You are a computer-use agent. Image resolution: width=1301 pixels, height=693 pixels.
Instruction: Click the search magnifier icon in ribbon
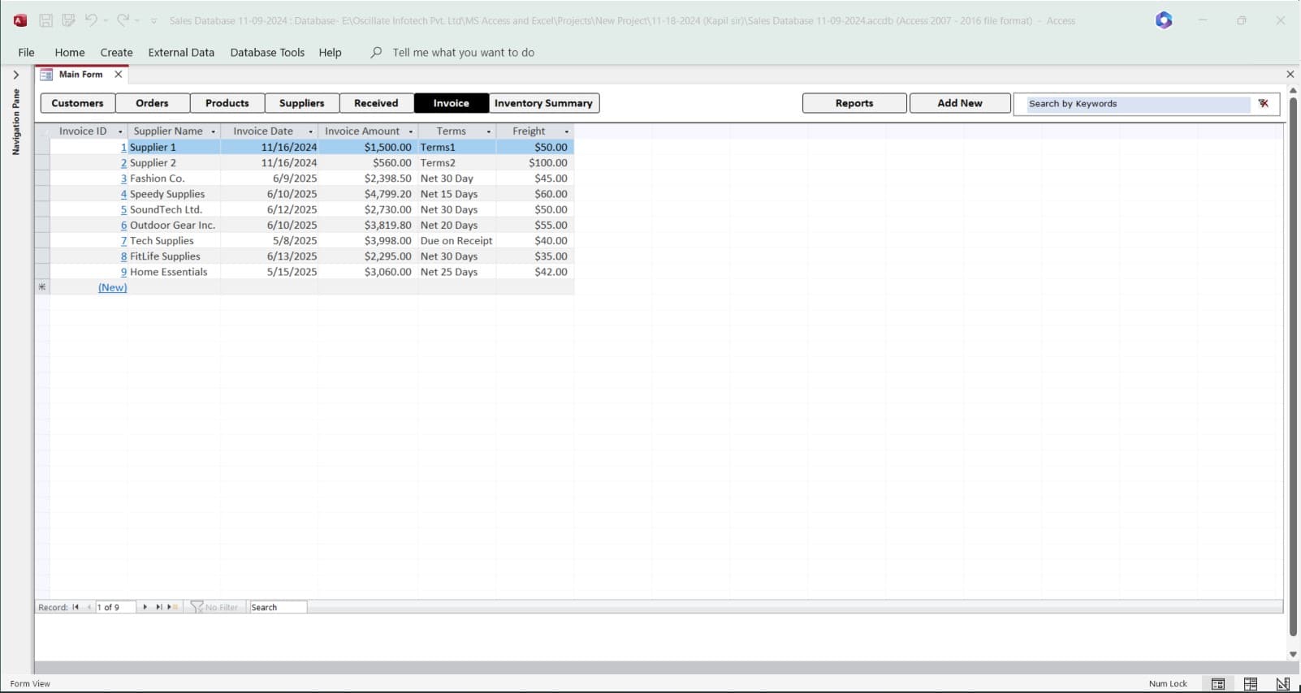click(376, 52)
